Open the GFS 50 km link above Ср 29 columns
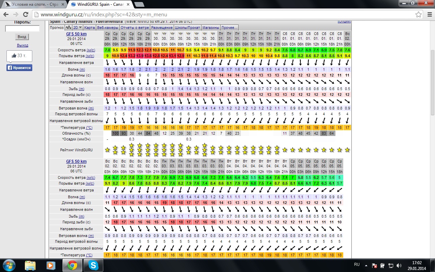This screenshot has width=435, height=272. [x=76, y=34]
